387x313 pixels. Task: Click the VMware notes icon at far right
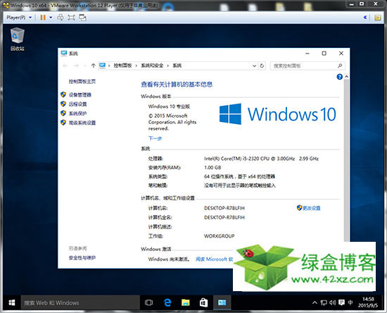tap(377, 18)
